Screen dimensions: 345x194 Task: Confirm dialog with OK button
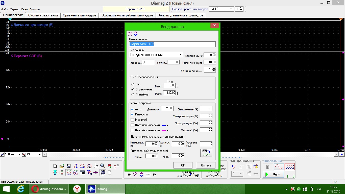183,165
